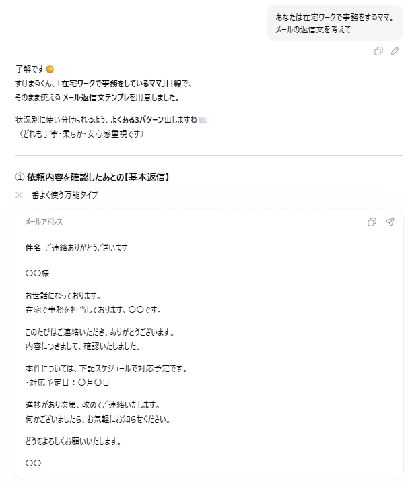
Task: Click the line お世話になっております。
Action: tap(63, 295)
